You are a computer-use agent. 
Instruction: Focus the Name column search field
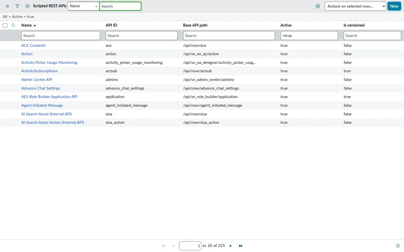tap(61, 36)
